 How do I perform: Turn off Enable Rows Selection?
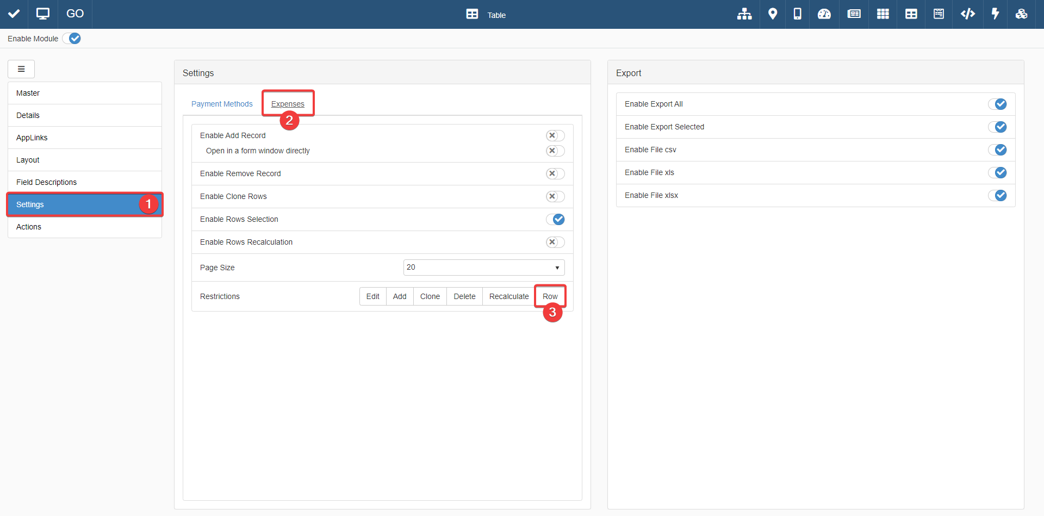tap(555, 219)
